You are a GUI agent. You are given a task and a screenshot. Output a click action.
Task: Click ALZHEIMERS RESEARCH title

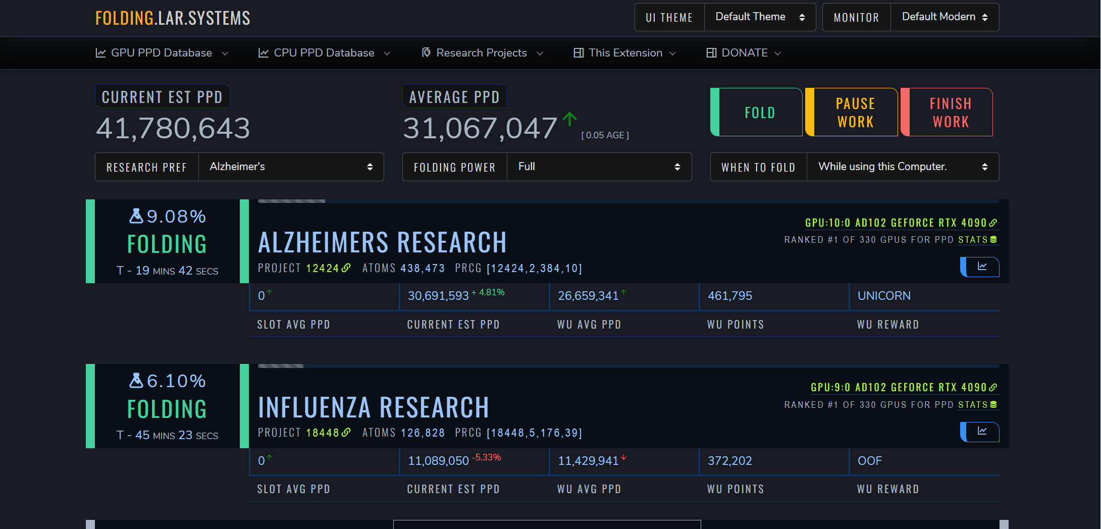[382, 242]
